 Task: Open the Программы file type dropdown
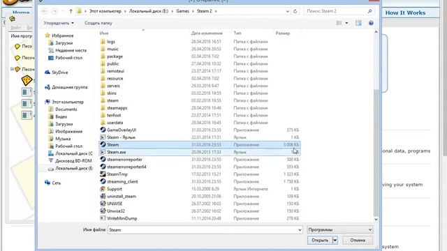pos(340,229)
